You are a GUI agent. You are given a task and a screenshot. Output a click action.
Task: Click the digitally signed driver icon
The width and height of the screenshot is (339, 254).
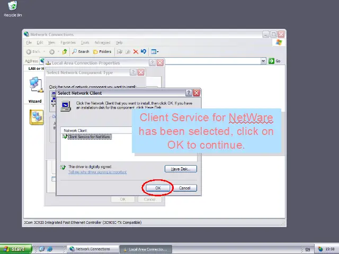pyautogui.click(x=63, y=167)
